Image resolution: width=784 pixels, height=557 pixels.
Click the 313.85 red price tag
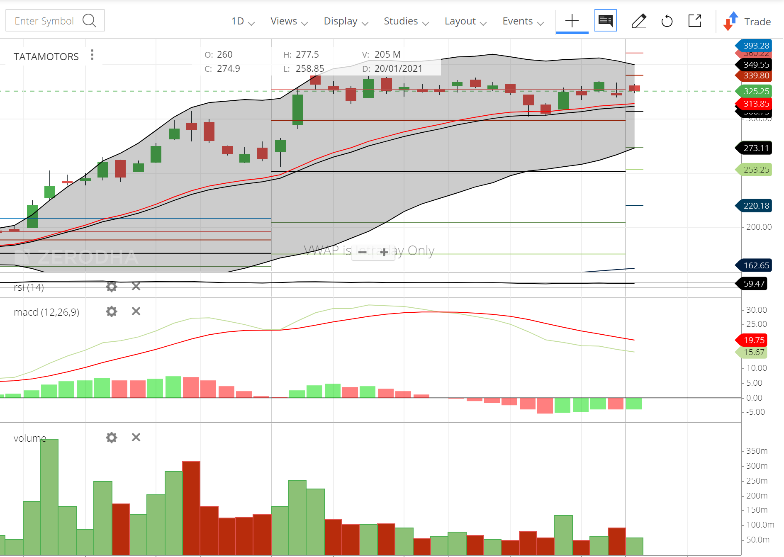click(753, 104)
